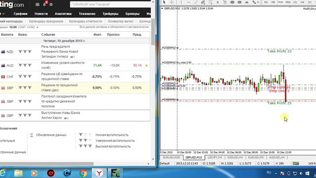Open Internet Explorer from the taskbar
Image resolution: width=316 pixels, height=178 pixels.
[2, 173]
